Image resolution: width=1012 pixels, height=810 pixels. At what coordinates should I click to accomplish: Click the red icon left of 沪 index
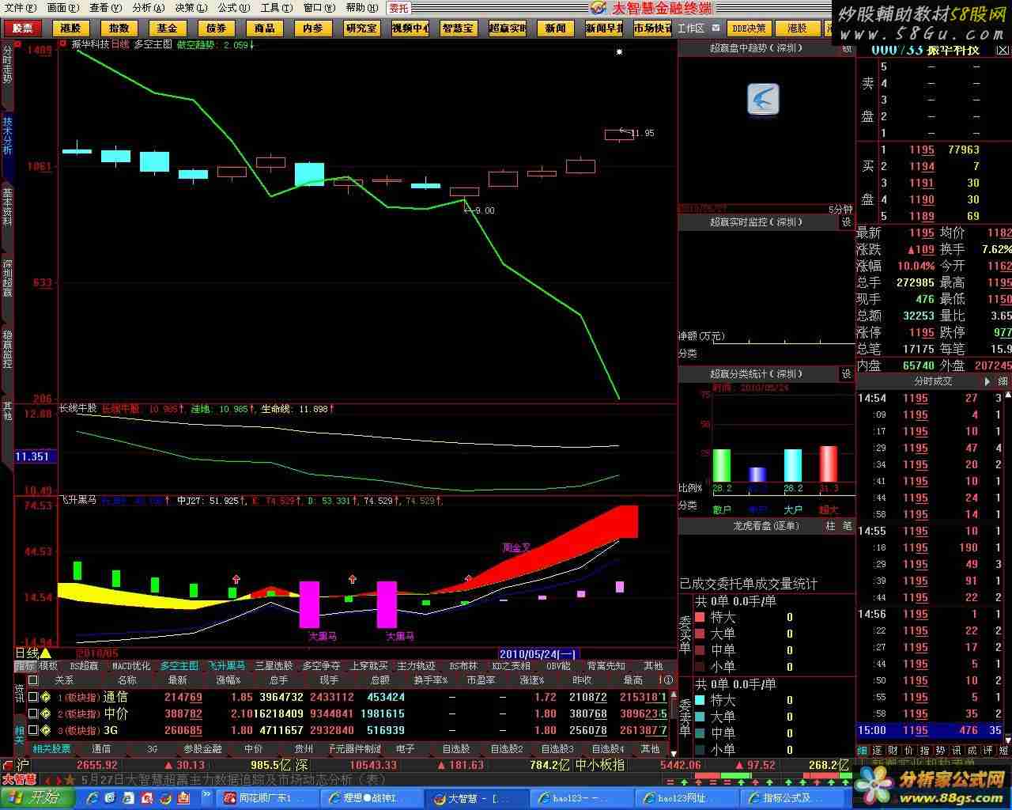click(x=8, y=765)
